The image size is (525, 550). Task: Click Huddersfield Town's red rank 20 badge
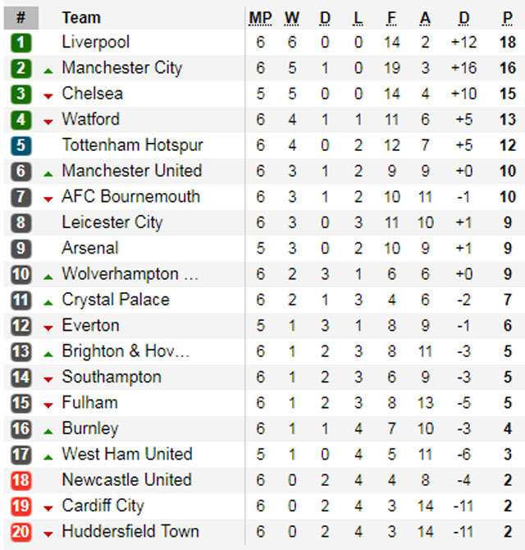[21, 532]
